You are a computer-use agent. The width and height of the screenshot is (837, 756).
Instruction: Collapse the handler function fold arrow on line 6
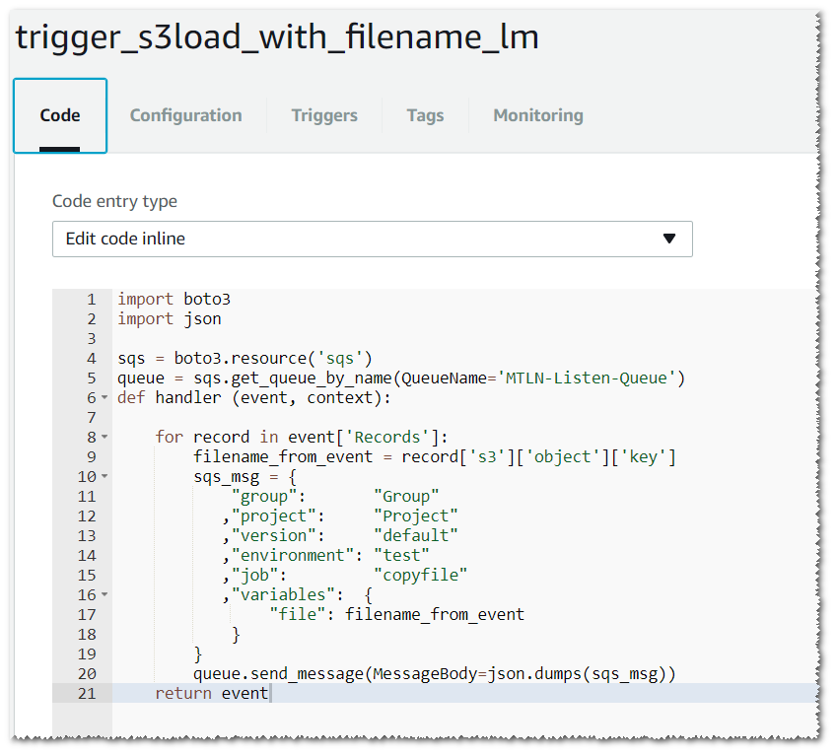click(x=105, y=397)
